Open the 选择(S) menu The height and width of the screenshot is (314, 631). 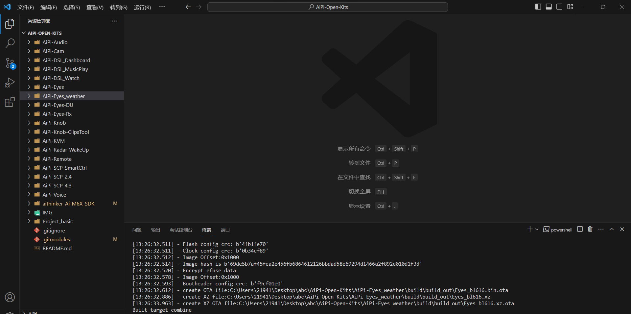click(72, 7)
